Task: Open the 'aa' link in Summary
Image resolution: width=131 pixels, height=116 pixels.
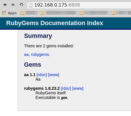Action: [26, 54]
